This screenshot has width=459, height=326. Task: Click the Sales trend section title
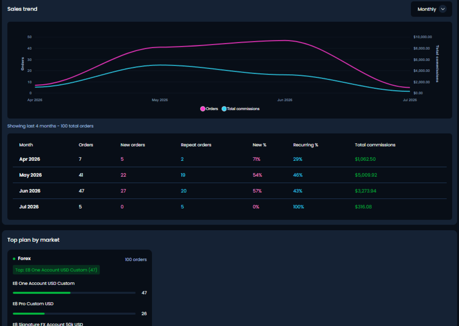tap(22, 9)
